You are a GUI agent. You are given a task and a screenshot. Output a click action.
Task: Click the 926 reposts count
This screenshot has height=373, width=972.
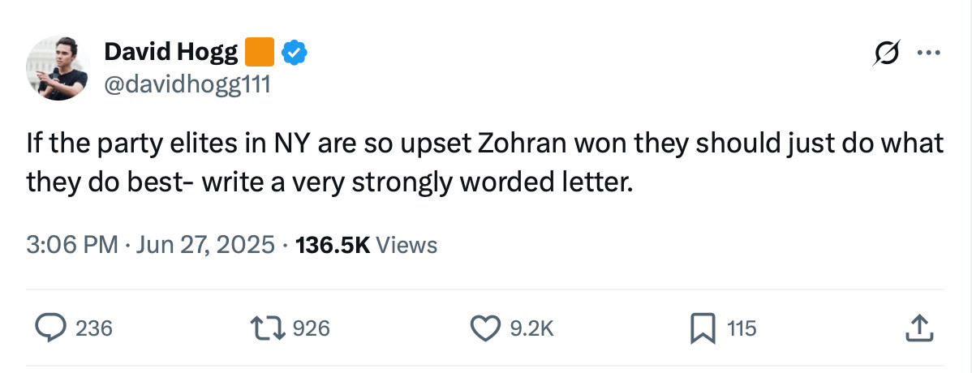click(311, 328)
